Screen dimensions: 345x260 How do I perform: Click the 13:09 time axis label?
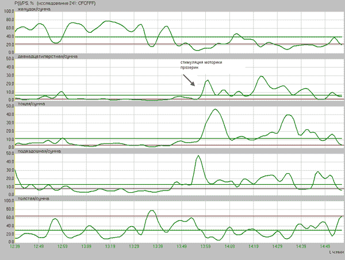click(x=86, y=246)
